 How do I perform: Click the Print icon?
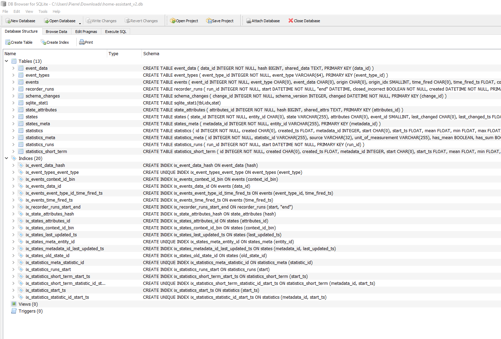click(82, 42)
